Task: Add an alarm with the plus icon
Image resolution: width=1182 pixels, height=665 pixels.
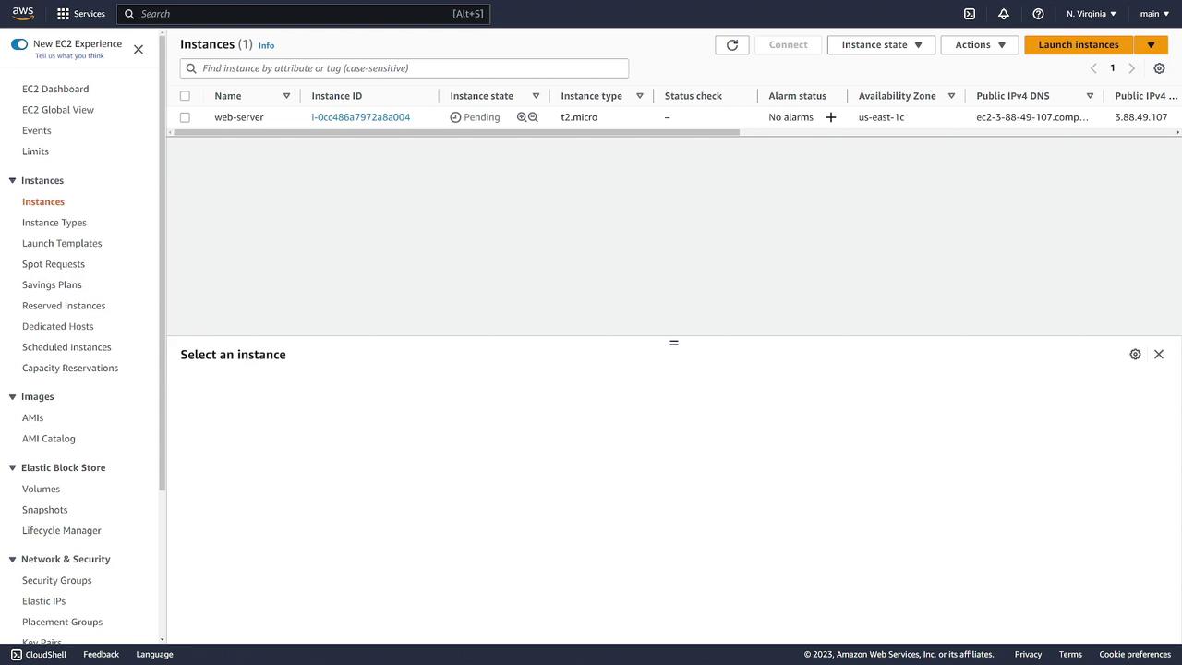Action: [831, 117]
